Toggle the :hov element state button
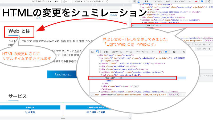This screenshot has height=120, width=213. [x=198, y=49]
